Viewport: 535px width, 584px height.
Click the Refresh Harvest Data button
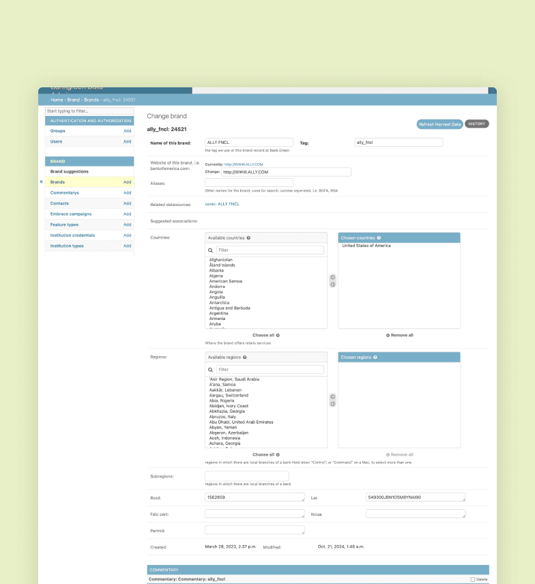[x=439, y=124]
